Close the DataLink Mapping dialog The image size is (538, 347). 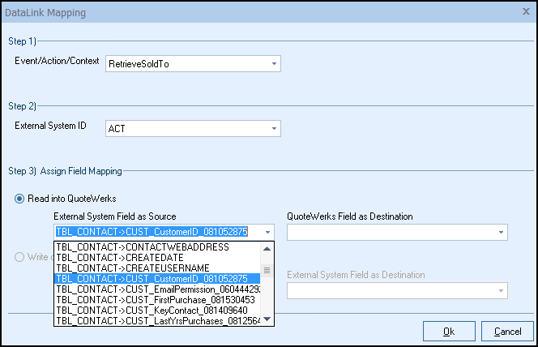525,13
